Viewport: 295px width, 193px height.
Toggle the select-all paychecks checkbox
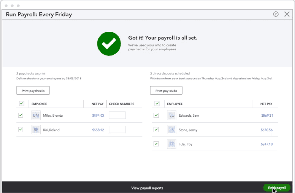(20, 103)
